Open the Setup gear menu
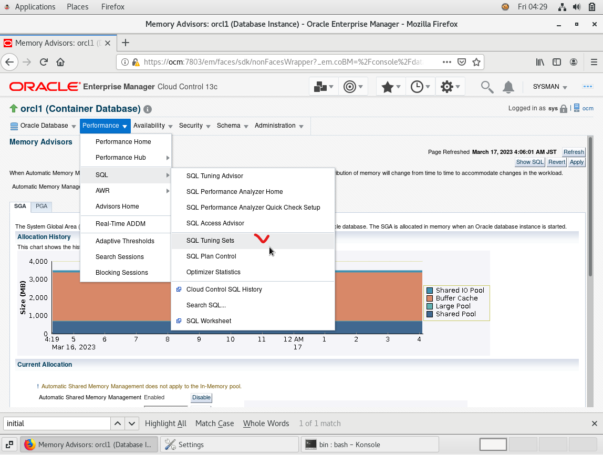Screen dimensions: 603x455 (x=450, y=87)
